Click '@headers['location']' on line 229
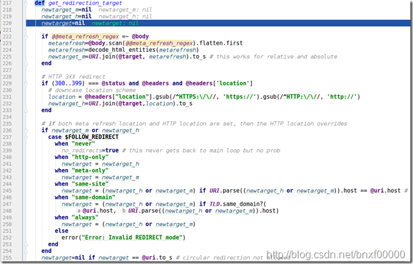Image resolution: width=413 pixels, height=264 pixels. point(219,83)
